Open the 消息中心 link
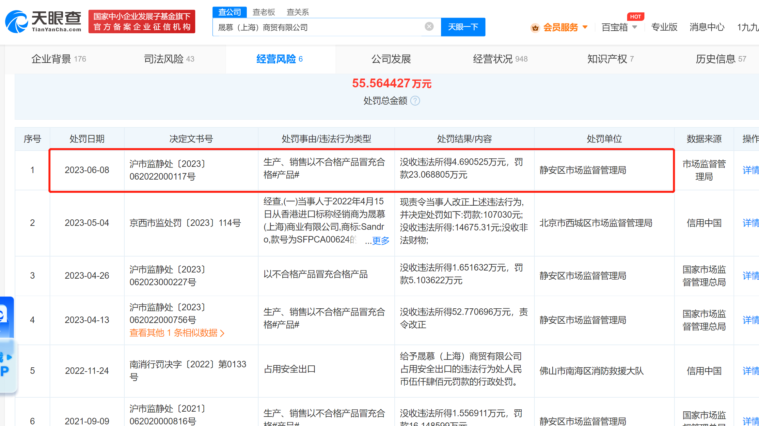The height and width of the screenshot is (426, 759). click(x=707, y=27)
